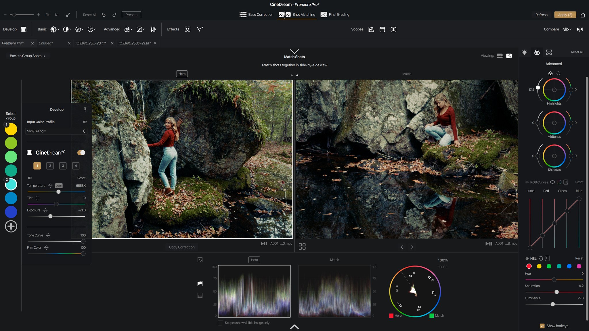Show the waveform scope
This screenshot has width=589, height=331.
[x=371, y=29]
